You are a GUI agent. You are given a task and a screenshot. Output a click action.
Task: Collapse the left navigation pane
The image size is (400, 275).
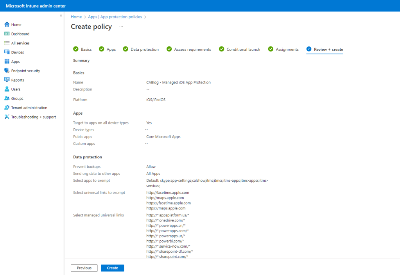[61, 16]
